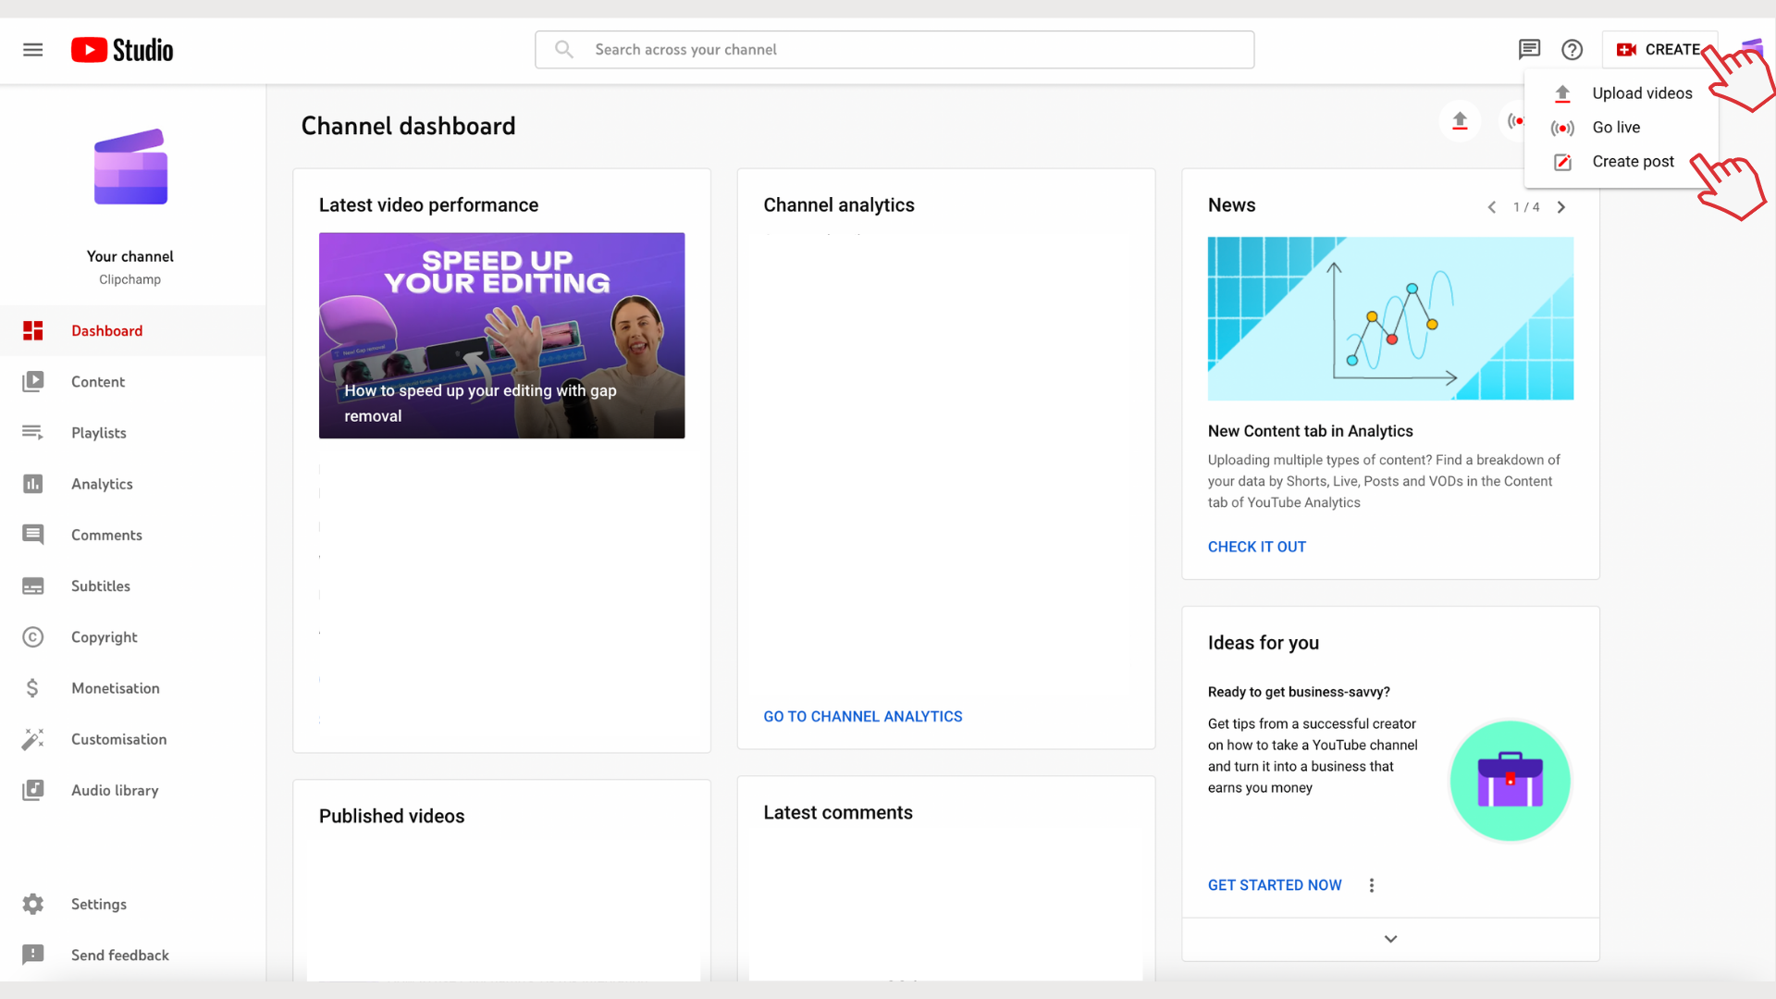The height and width of the screenshot is (999, 1776).
Task: Select Create post menu entry
Action: [1632, 162]
